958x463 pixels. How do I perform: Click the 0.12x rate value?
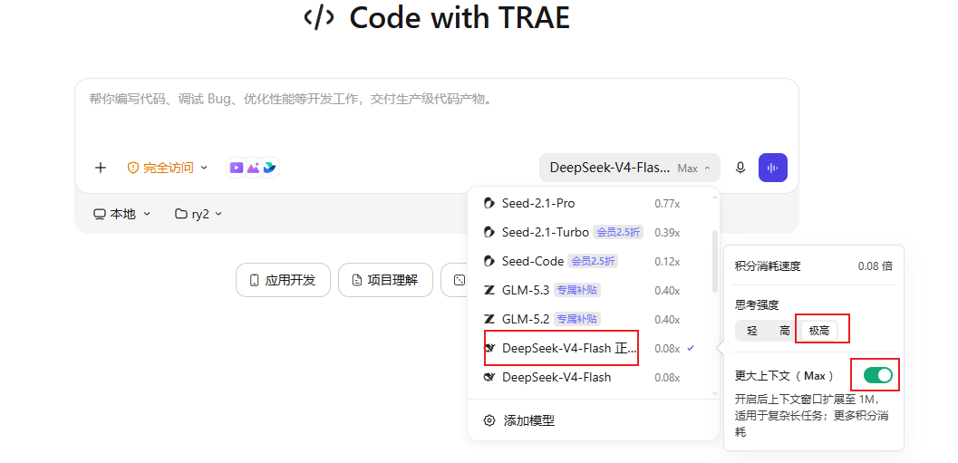pyautogui.click(x=667, y=262)
